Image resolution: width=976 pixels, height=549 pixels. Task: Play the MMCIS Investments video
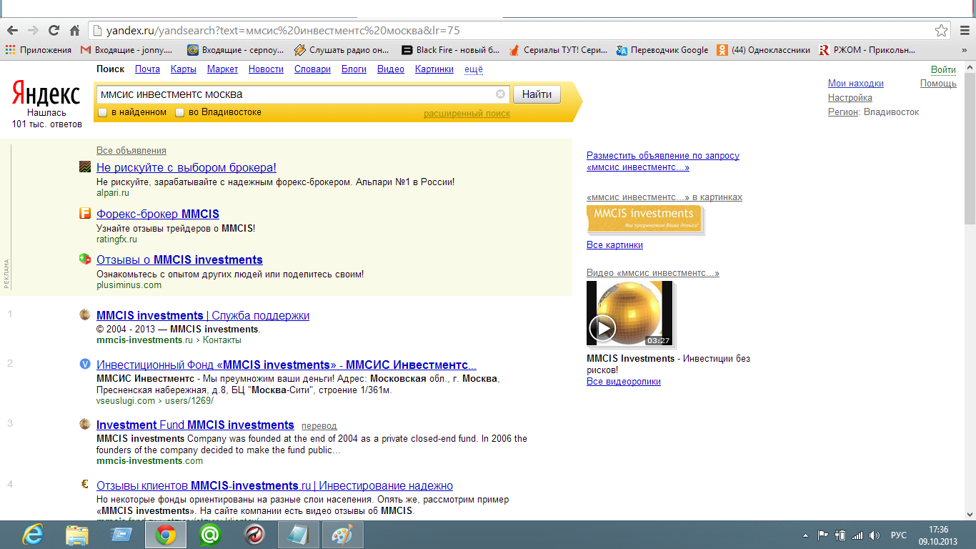click(602, 328)
